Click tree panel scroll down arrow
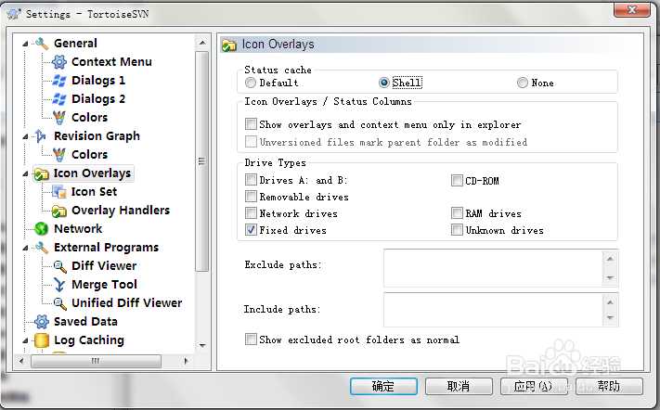 202,346
